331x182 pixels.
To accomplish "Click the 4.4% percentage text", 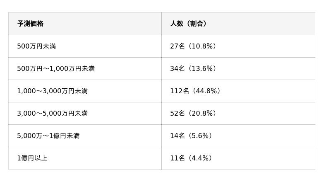I will click(x=200, y=158).
